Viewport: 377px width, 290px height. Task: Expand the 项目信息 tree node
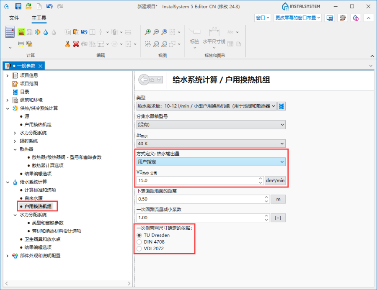[x=8, y=76]
